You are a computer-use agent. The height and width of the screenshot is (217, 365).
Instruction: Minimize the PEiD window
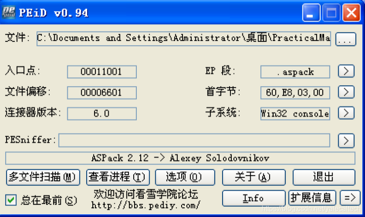(311, 13)
